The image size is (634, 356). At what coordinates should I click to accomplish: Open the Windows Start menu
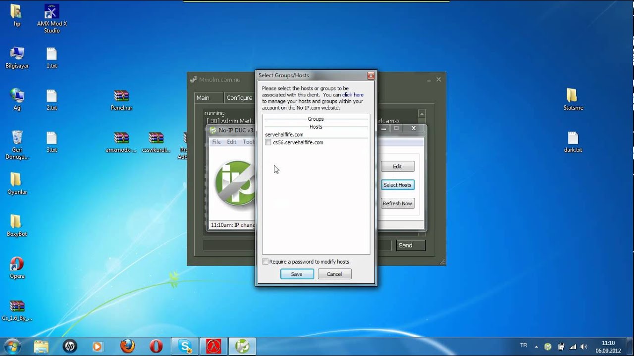(x=12, y=346)
